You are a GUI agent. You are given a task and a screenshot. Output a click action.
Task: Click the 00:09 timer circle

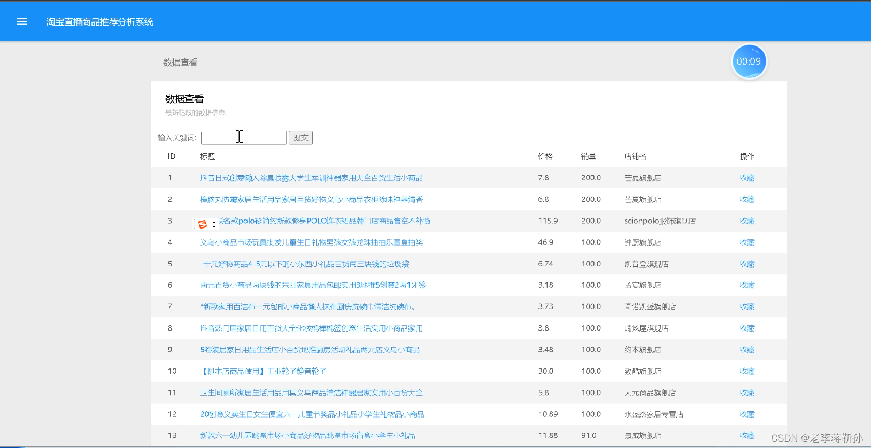[x=749, y=61]
